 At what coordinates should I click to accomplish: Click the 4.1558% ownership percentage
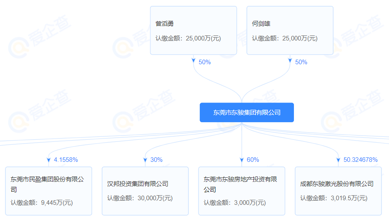[x=66, y=160]
